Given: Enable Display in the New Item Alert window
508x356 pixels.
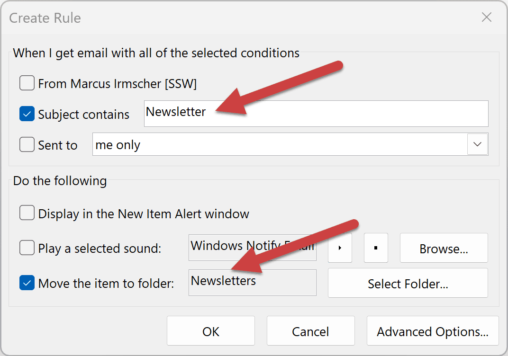Looking at the screenshot, I should coord(27,214).
